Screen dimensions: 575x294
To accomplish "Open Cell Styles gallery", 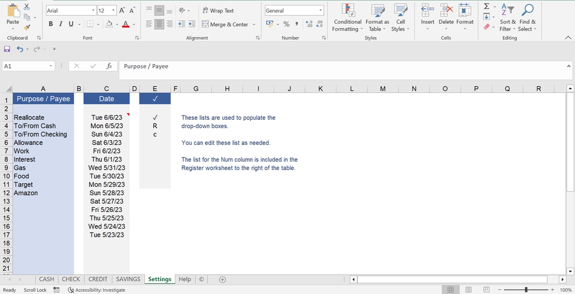I will pyautogui.click(x=401, y=17).
